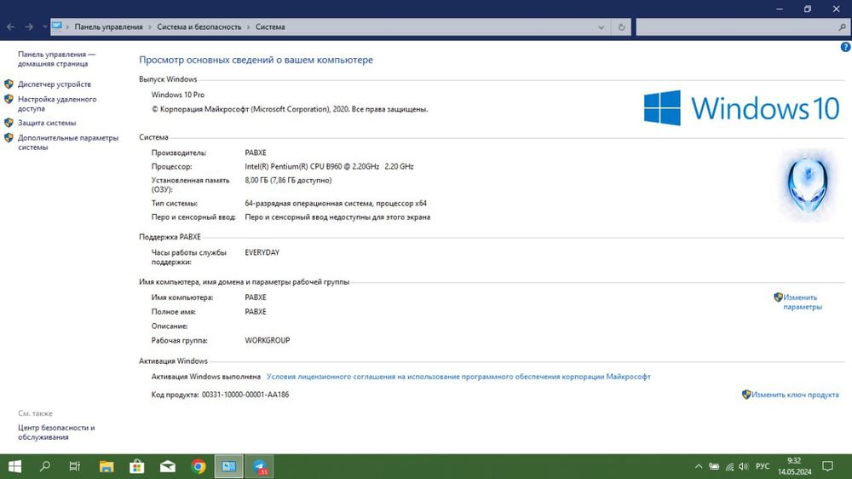The image size is (852, 479).
Task: Open Дополнительные параметры системы link
Action: (x=68, y=142)
